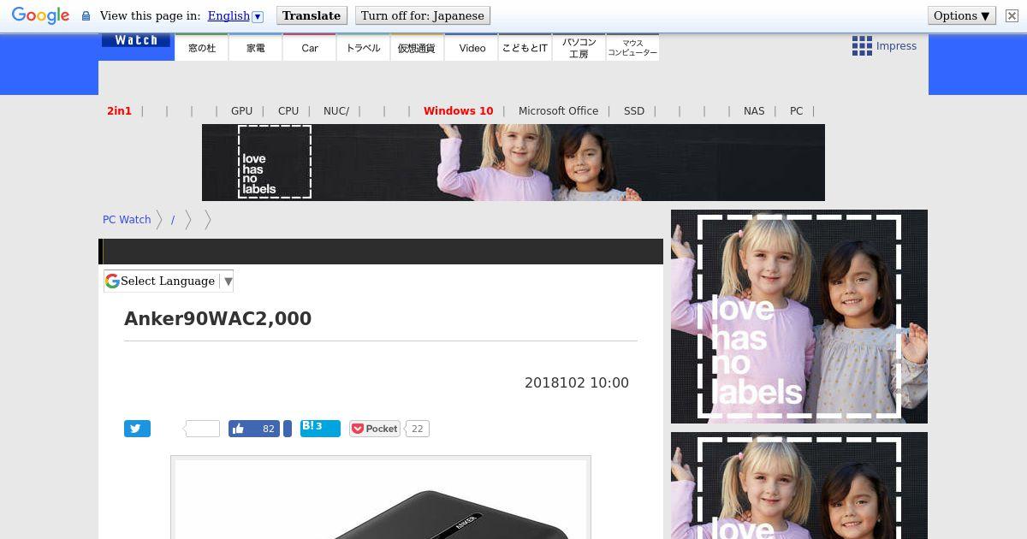Open the Impress link
1027x539 pixels.
896,46
